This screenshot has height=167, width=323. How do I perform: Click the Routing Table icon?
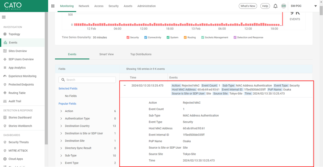coord(5,93)
